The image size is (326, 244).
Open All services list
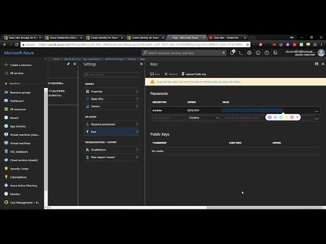click(x=17, y=73)
